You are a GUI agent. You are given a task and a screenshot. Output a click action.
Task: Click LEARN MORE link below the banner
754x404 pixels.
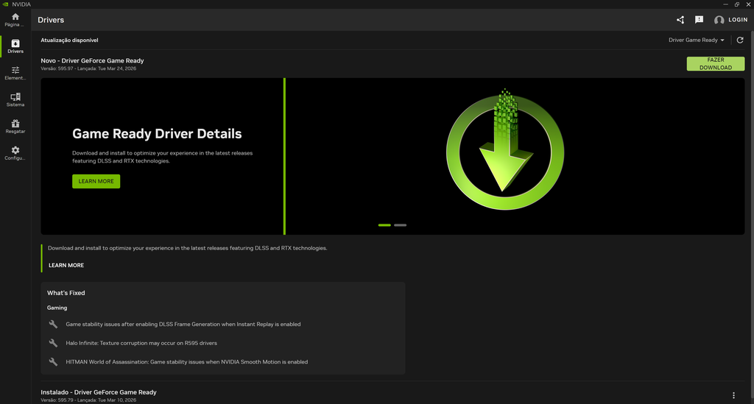[x=66, y=265]
